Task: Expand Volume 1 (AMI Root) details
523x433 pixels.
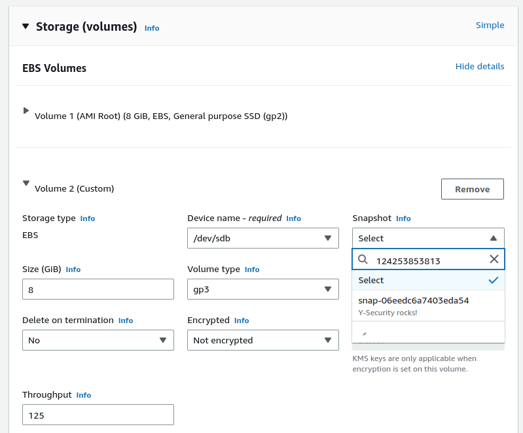Action: tap(26, 111)
